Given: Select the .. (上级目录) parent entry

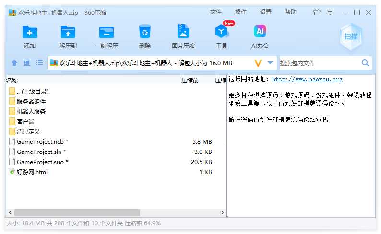Looking at the screenshot, I should tap(29, 91).
